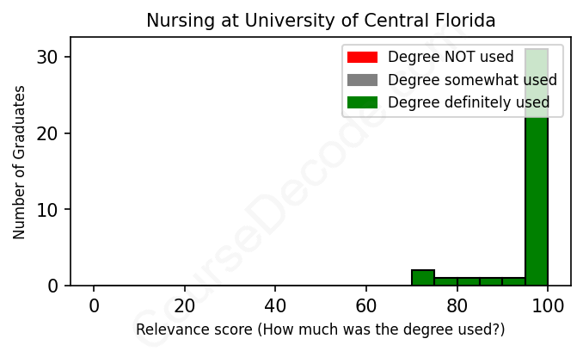Click the short green bar between 90 and 95

coord(513,281)
